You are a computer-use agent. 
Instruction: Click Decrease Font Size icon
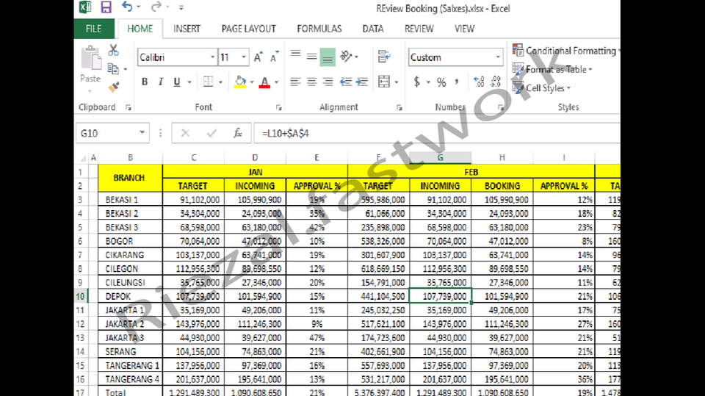[x=274, y=57]
